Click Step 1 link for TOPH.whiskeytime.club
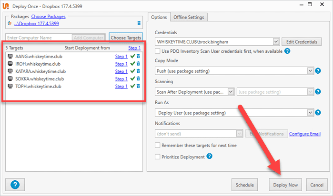The width and height of the screenshot is (333, 196). (x=121, y=86)
